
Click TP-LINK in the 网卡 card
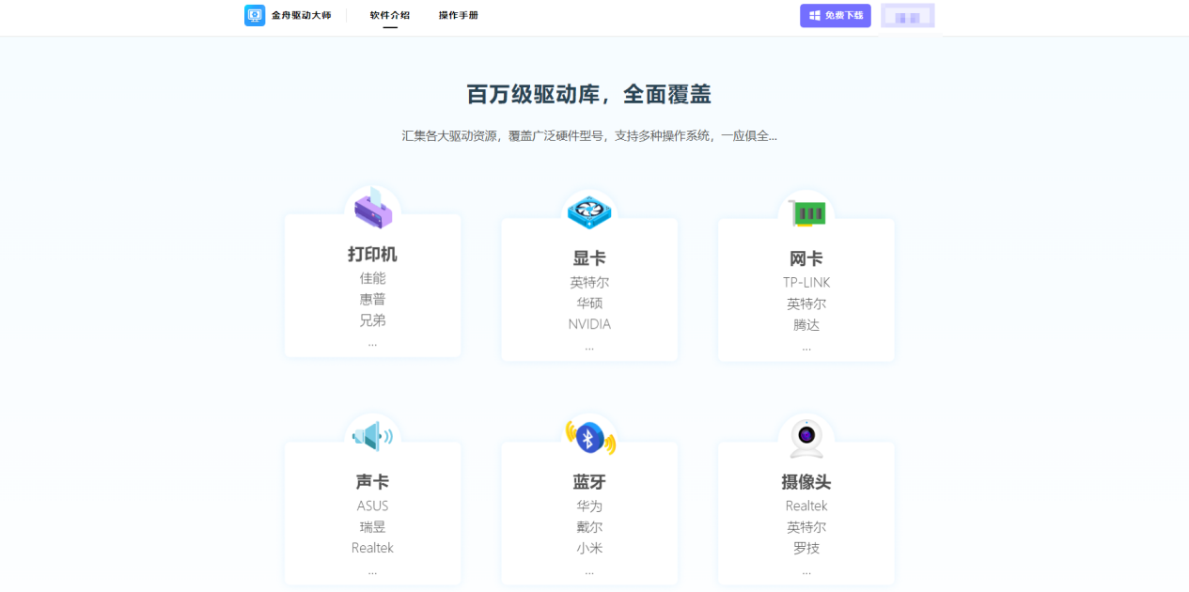(806, 283)
